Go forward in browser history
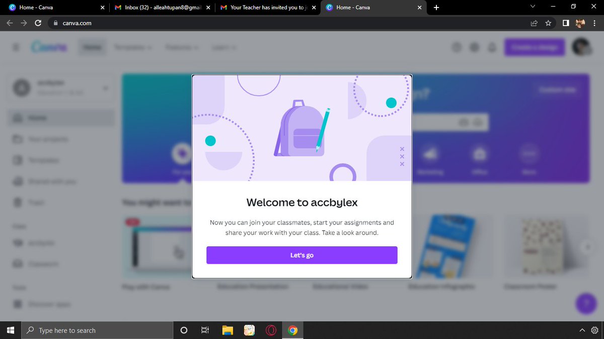Viewport: 604px width, 339px height. pos(24,23)
